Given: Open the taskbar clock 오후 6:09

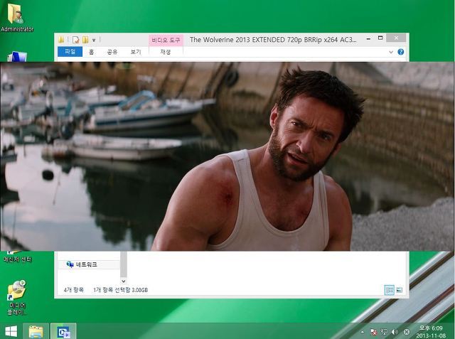Looking at the screenshot, I should click(x=431, y=332).
